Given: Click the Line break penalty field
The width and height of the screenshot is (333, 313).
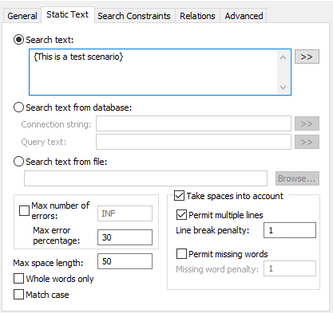Looking at the screenshot, I should (290, 230).
